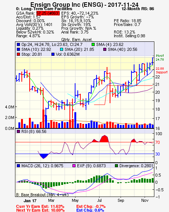
Task: Click the red Stop legend square
Action: pyautogui.click(x=18, y=54)
